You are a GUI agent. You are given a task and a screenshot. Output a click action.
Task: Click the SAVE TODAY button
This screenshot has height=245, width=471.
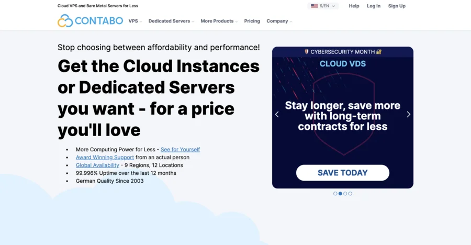(343, 173)
